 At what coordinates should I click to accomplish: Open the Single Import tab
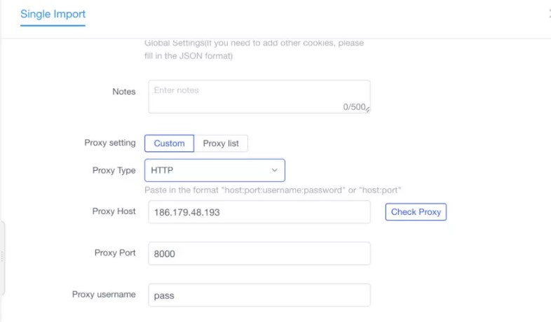click(x=53, y=15)
